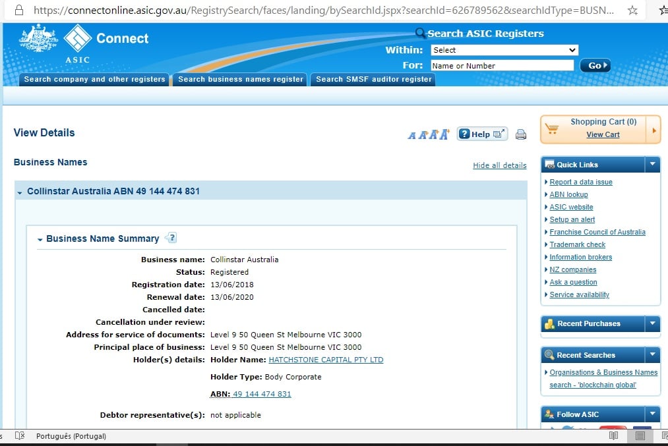Open the Help button

click(x=482, y=134)
